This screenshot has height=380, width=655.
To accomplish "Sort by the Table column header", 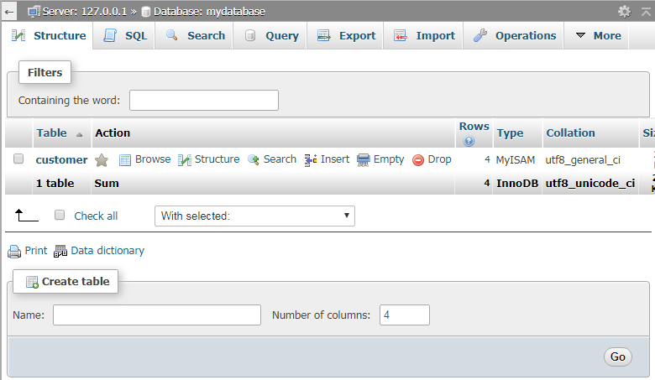I will click(x=52, y=133).
